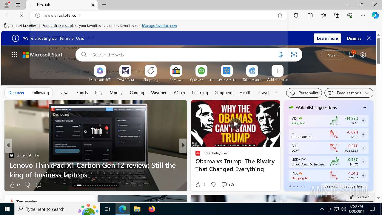382x215 pixels.
Task: Open comments on the Obama story
Action: [228, 185]
